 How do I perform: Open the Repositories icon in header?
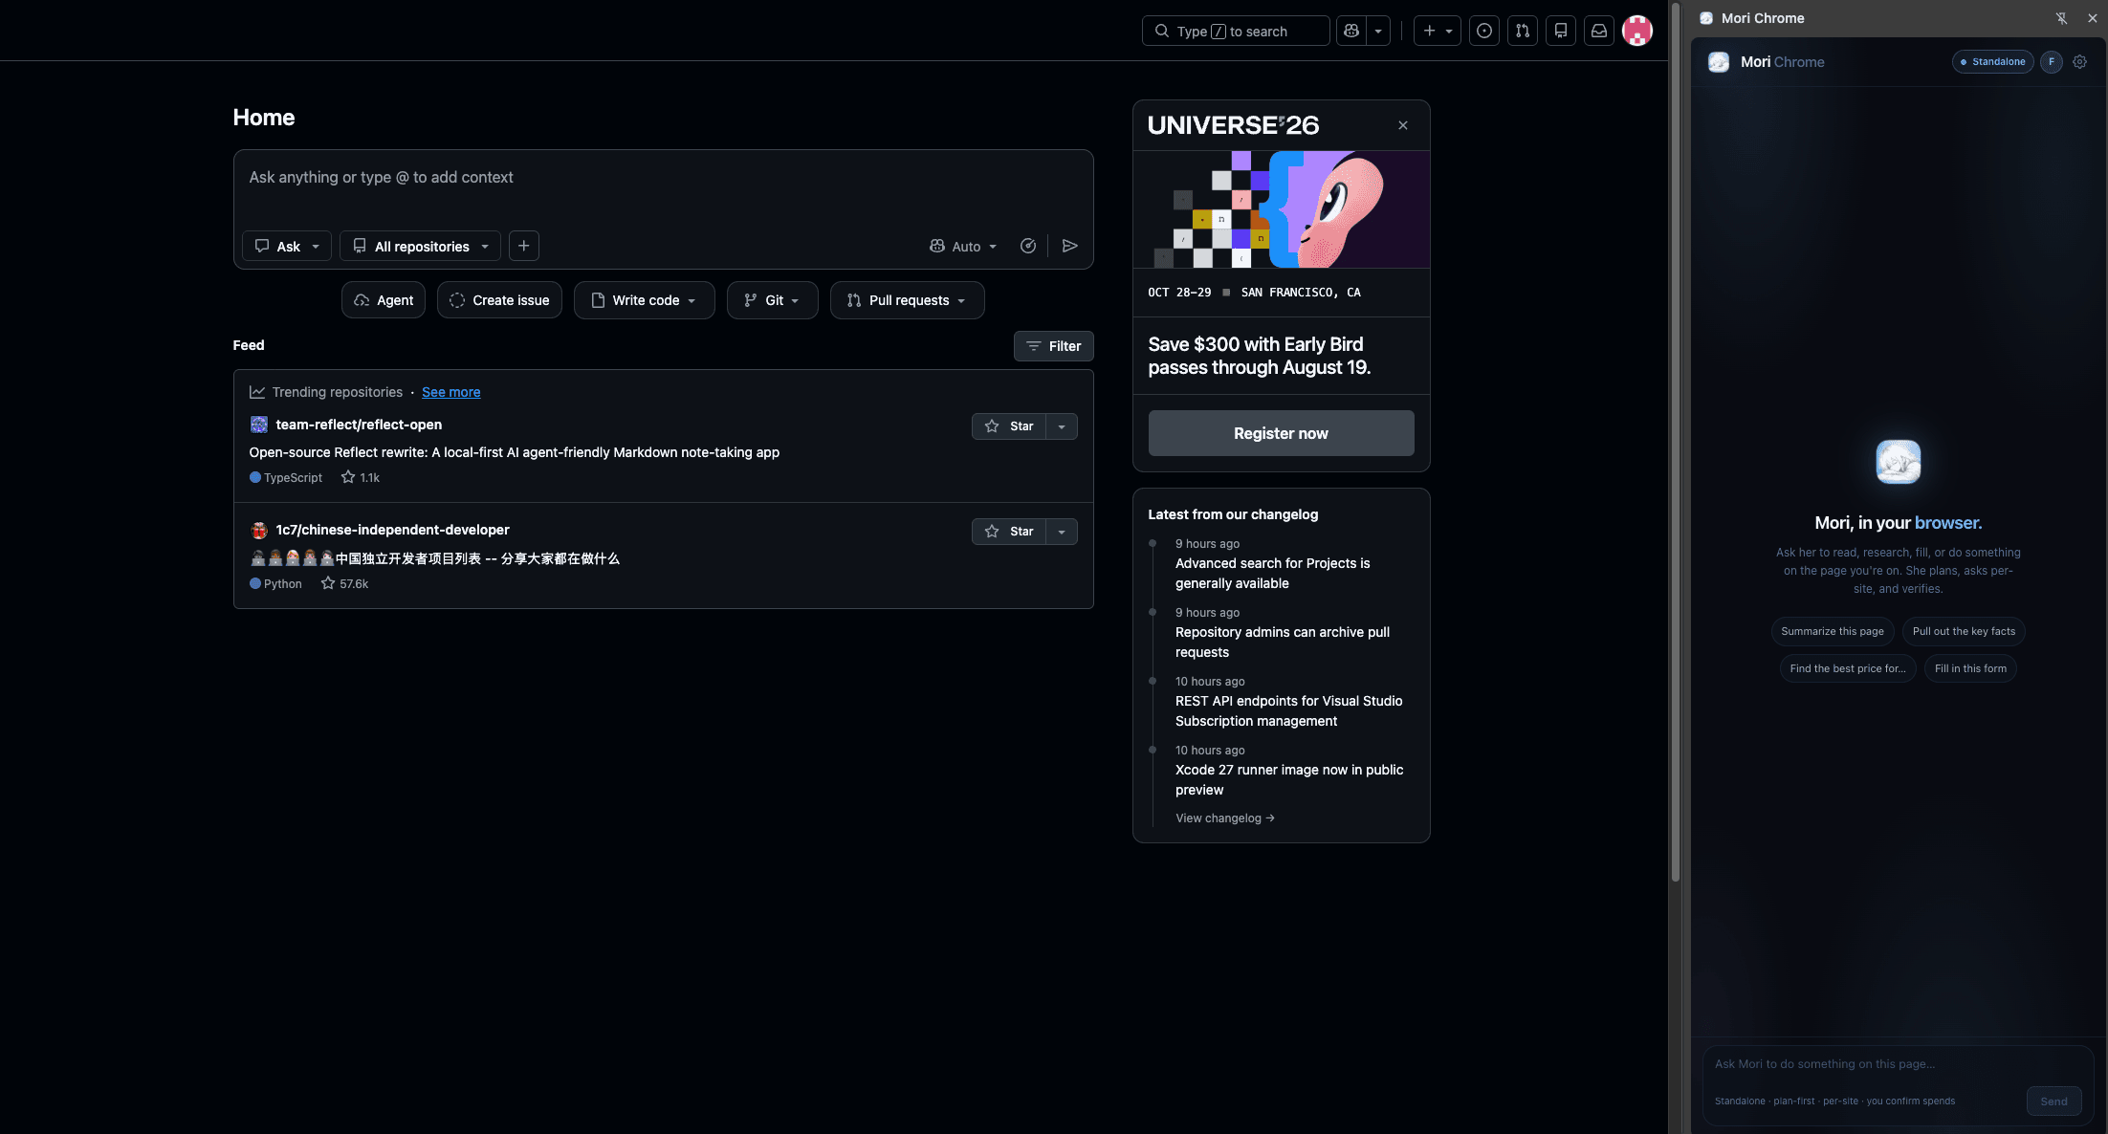1561,31
